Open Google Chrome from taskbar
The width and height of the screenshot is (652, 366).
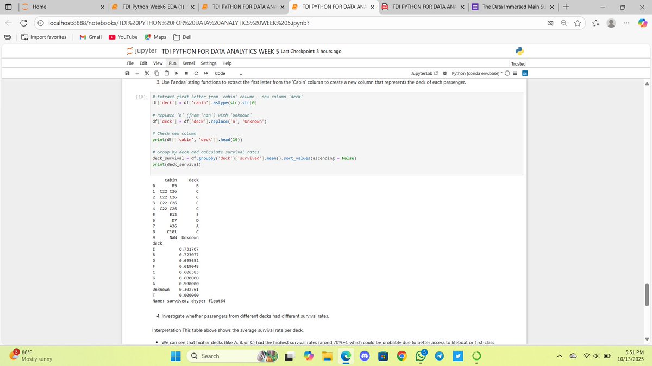pos(401,356)
